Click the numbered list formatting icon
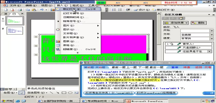This screenshot has height=103, width=216. pyautogui.click(x=114, y=10)
